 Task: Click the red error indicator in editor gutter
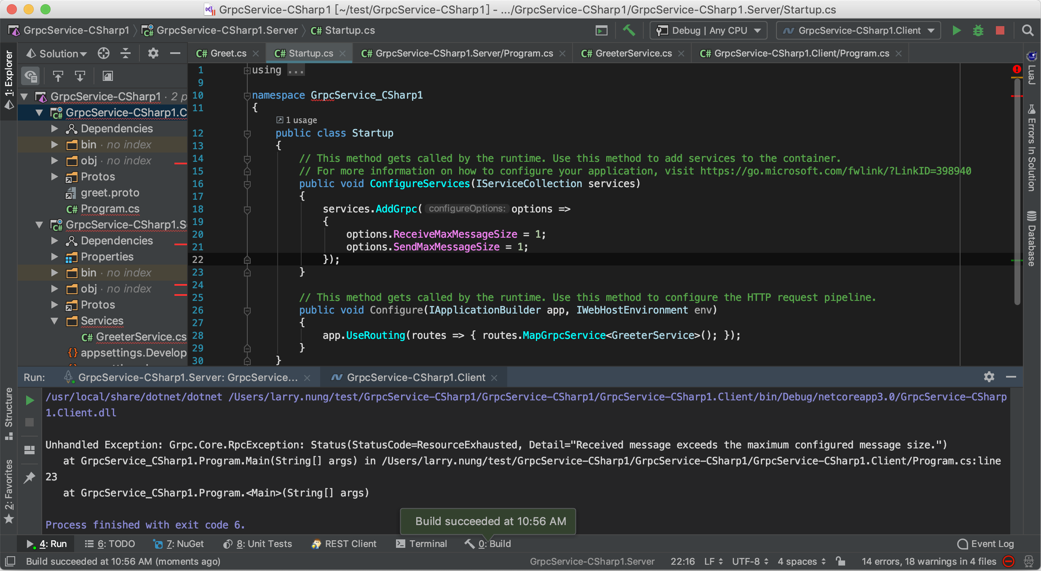pyautogui.click(x=1017, y=69)
